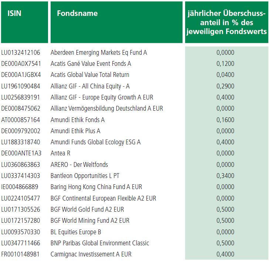
Task: Click the ISIN column header
Action: (15, 14)
